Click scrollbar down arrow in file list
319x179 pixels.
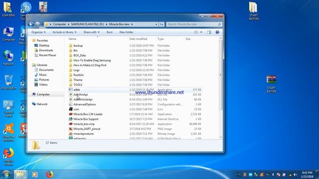point(221,137)
